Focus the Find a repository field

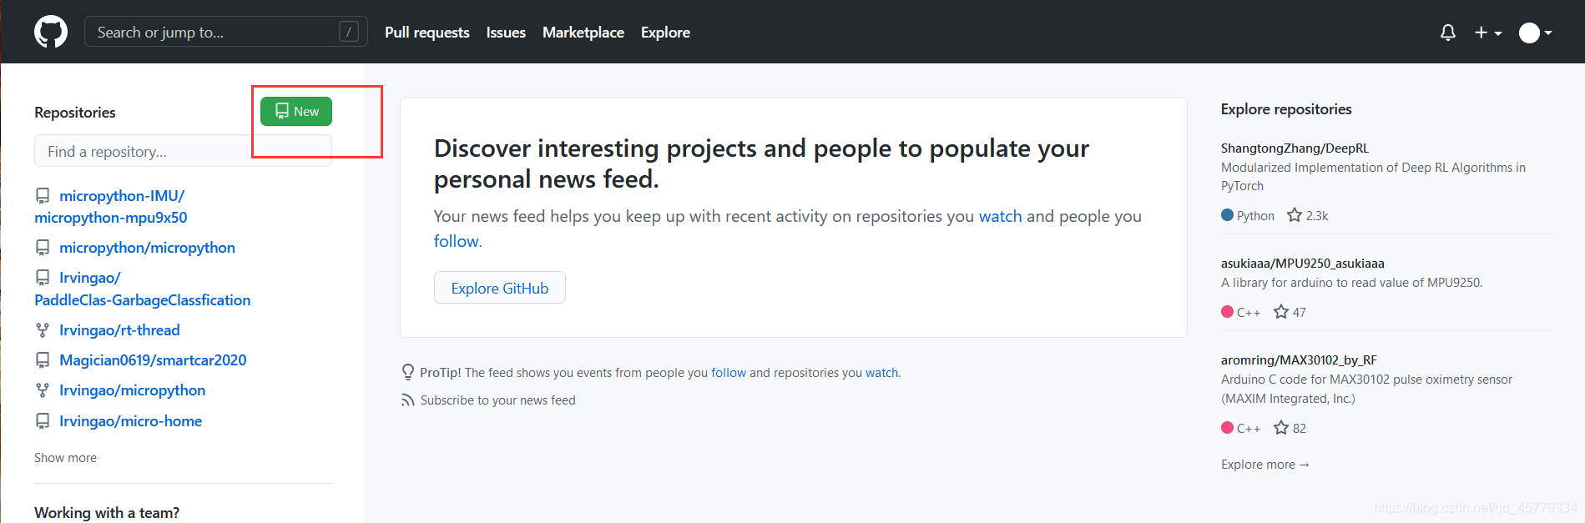tap(183, 151)
